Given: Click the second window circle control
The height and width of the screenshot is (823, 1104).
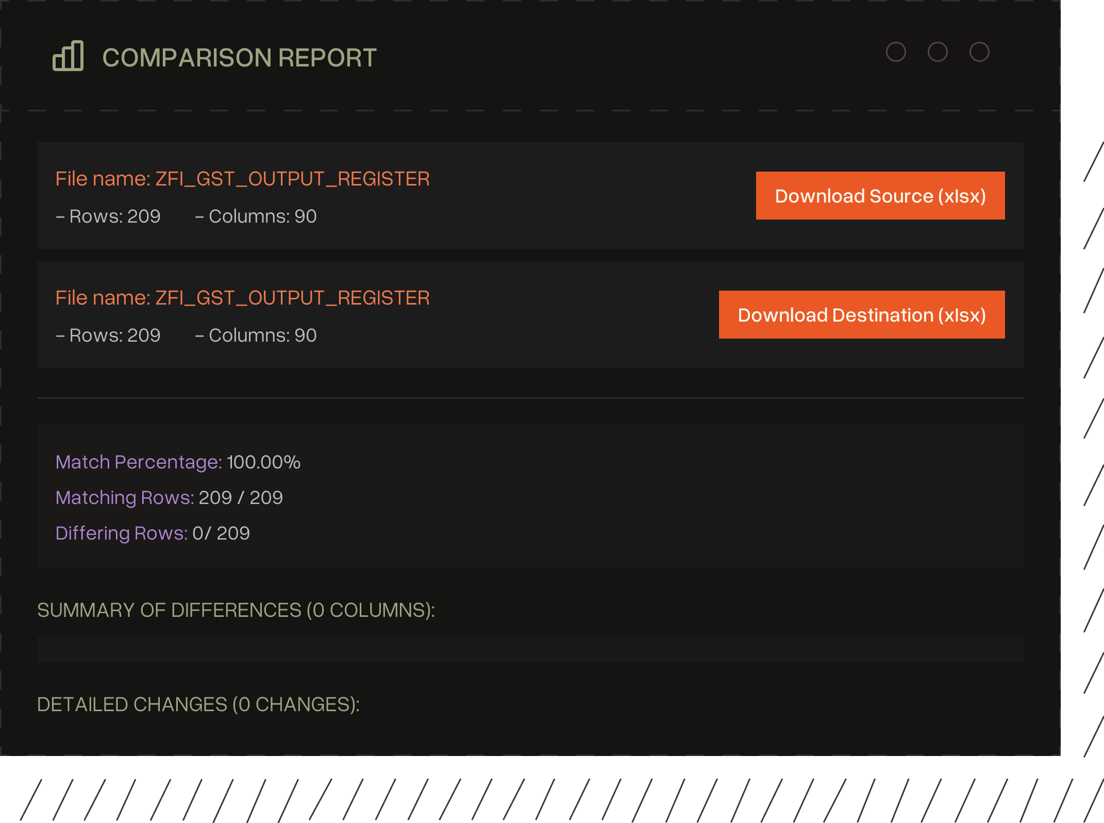Looking at the screenshot, I should [938, 52].
